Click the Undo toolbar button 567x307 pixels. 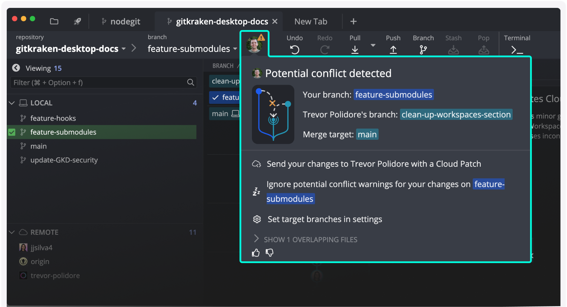coord(295,44)
